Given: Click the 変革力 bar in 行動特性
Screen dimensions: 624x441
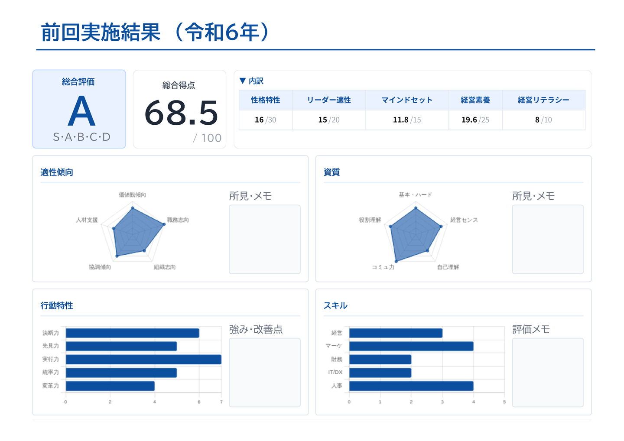Looking at the screenshot, I should [x=110, y=386].
